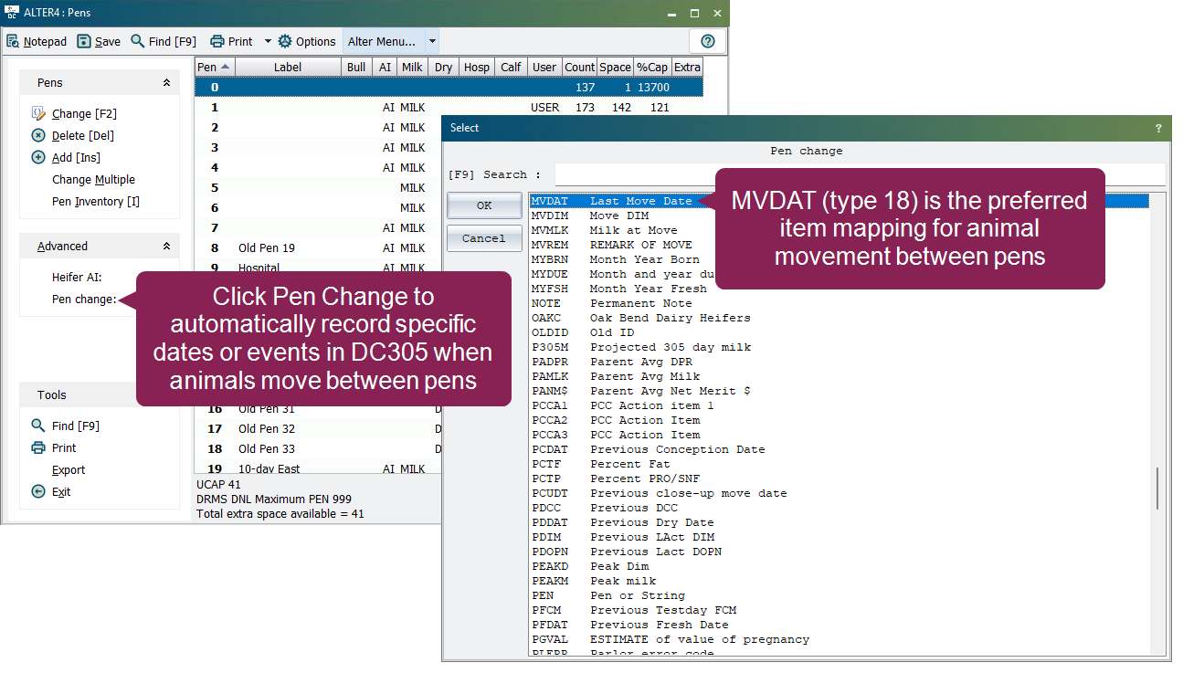Click Cancel in the Select dialog
Screen dimensions: 1183x673
(x=484, y=238)
